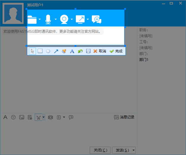Maximize the chat window
Viewport: 186px width, 155px height.
pyautogui.click(x=171, y=3)
